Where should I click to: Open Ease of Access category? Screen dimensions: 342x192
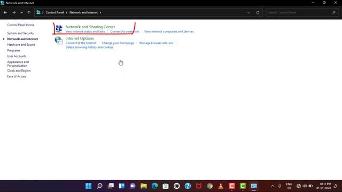tap(17, 76)
